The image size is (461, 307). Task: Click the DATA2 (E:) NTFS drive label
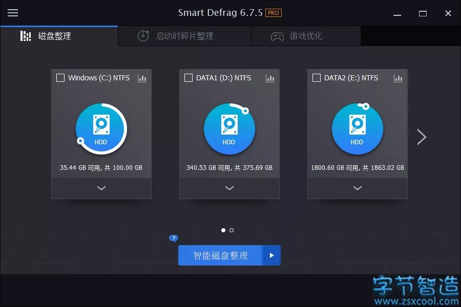[x=351, y=78]
